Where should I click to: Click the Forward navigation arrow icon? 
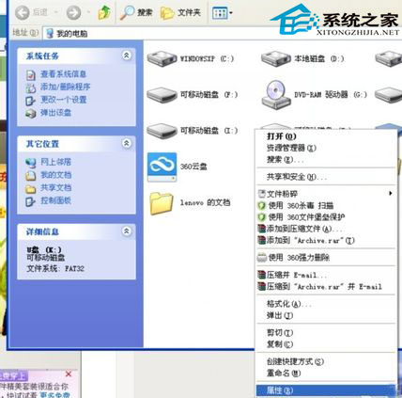(73, 13)
